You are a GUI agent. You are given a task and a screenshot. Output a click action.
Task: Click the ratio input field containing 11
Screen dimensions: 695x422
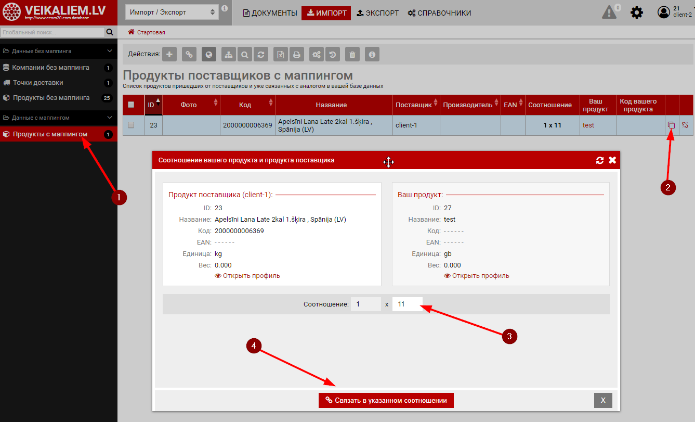pyautogui.click(x=407, y=304)
